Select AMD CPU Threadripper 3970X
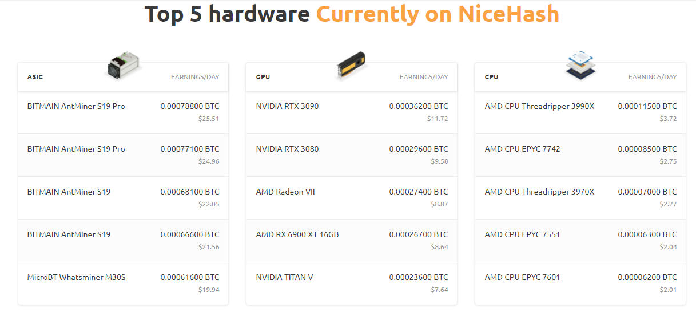The width and height of the screenshot is (696, 312). point(539,192)
